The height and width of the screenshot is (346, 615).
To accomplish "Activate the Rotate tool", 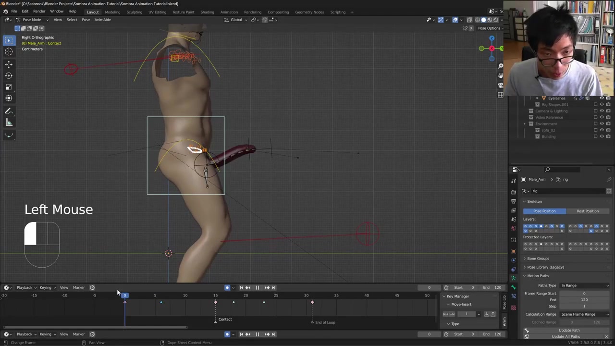I will [x=9, y=75].
